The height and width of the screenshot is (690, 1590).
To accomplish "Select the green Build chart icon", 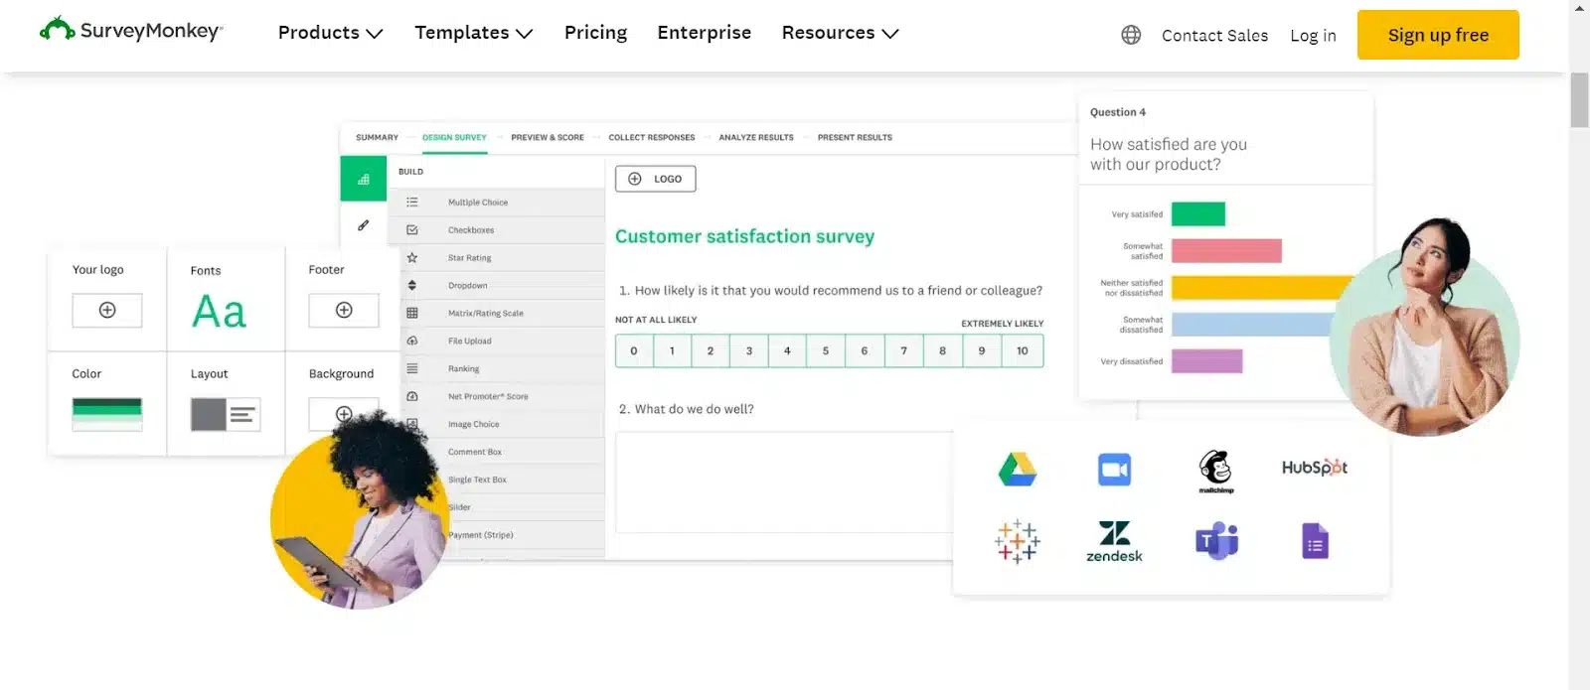I will (x=363, y=179).
